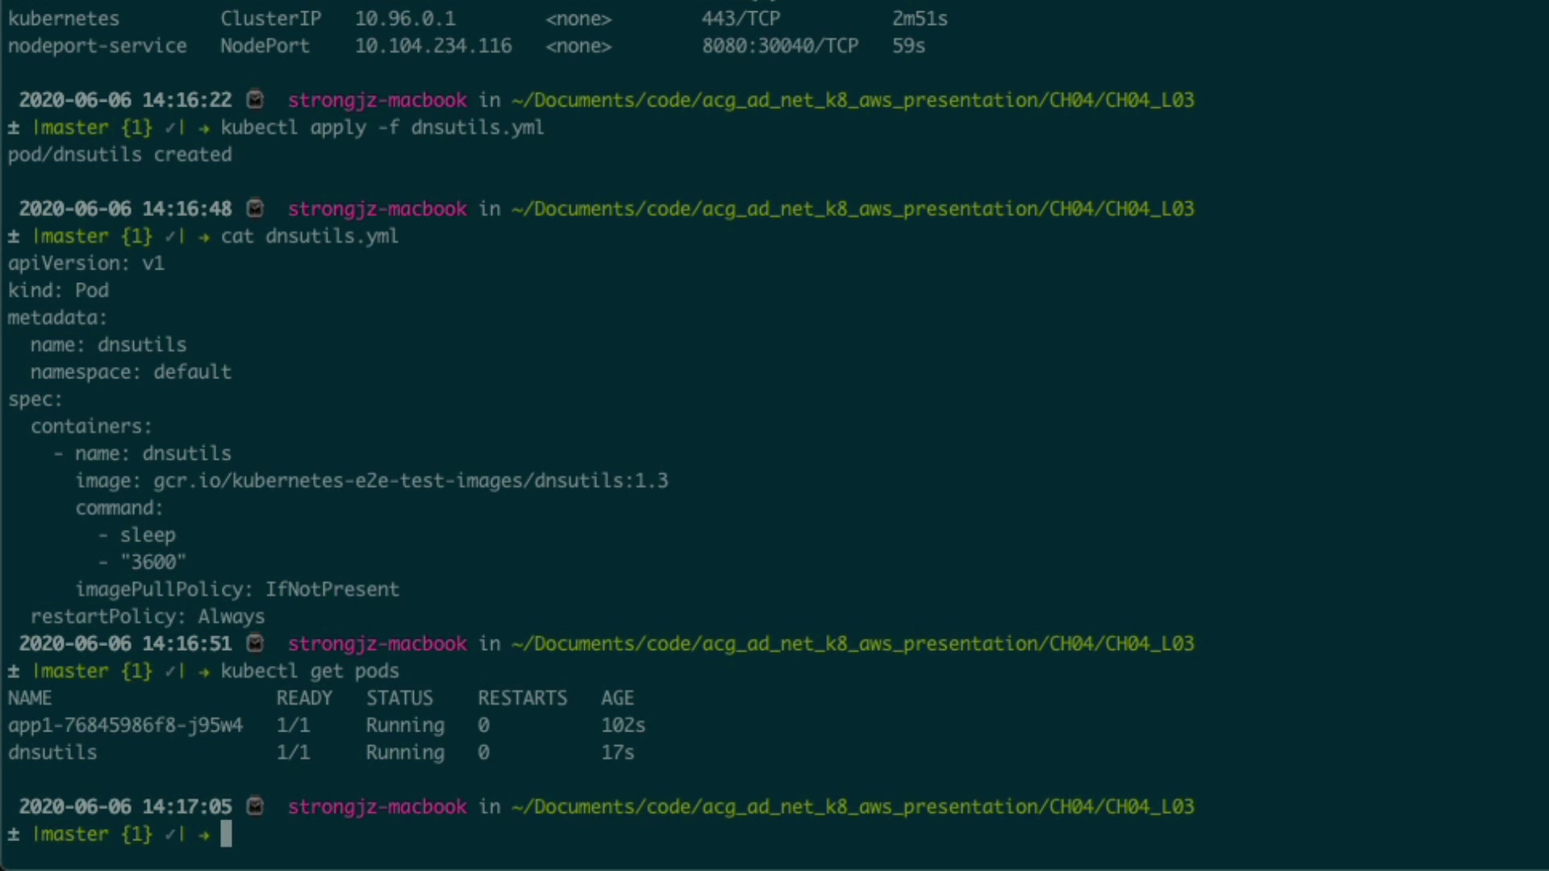Click the icon beside timestamp 14:16:22
1549x871 pixels.
[255, 100]
